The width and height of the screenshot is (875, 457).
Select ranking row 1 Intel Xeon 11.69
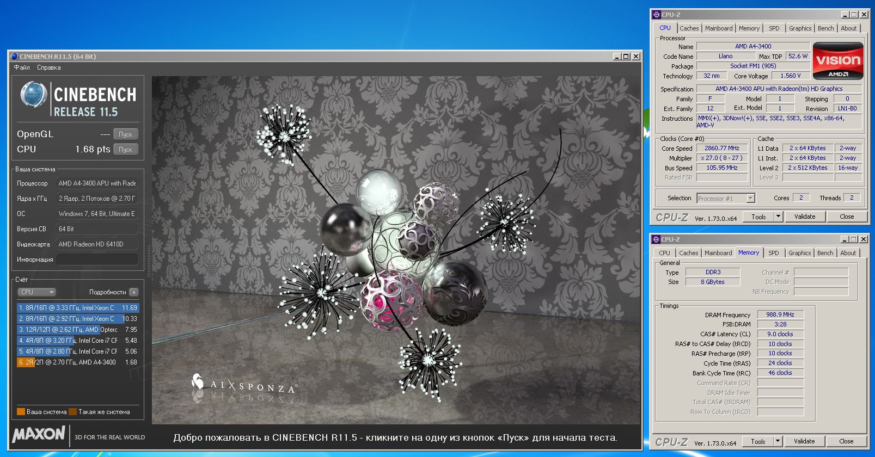(78, 308)
